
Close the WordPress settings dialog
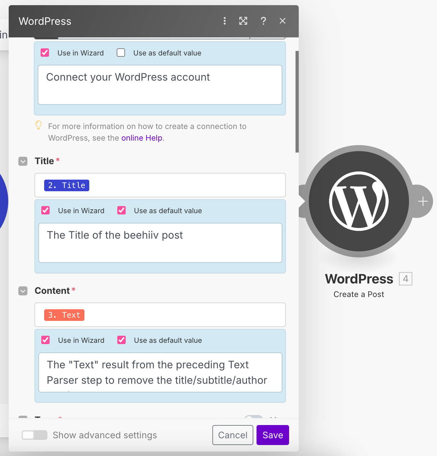pyautogui.click(x=283, y=21)
